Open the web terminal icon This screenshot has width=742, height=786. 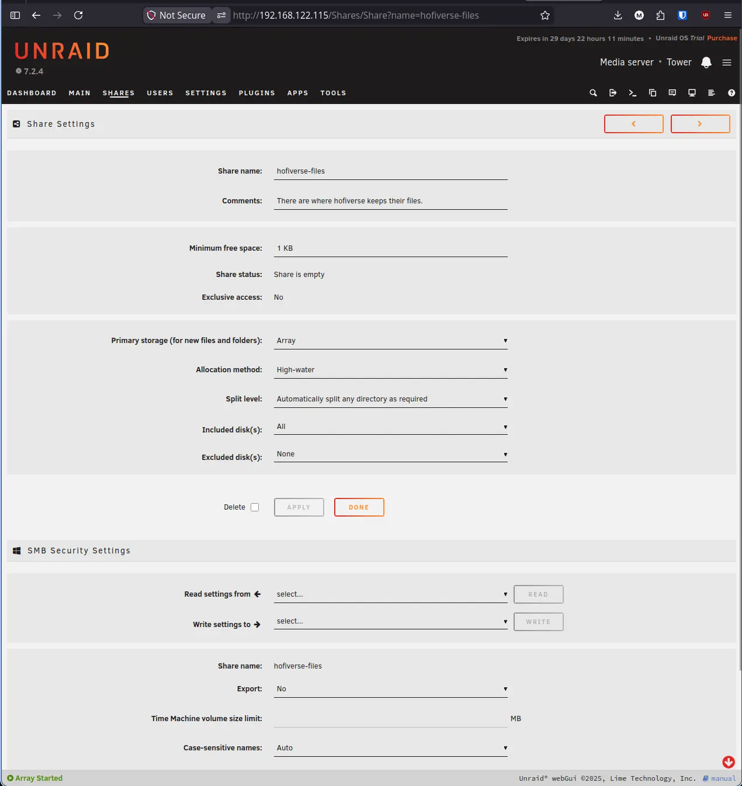tap(633, 93)
